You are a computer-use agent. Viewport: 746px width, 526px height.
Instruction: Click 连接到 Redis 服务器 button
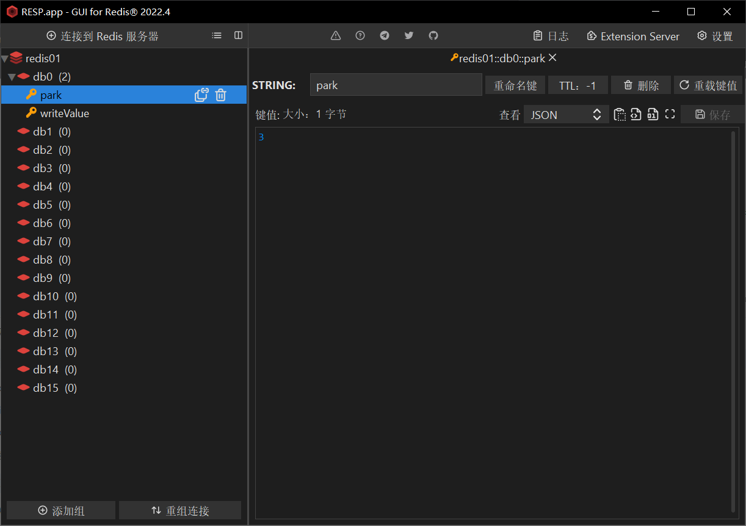point(103,36)
